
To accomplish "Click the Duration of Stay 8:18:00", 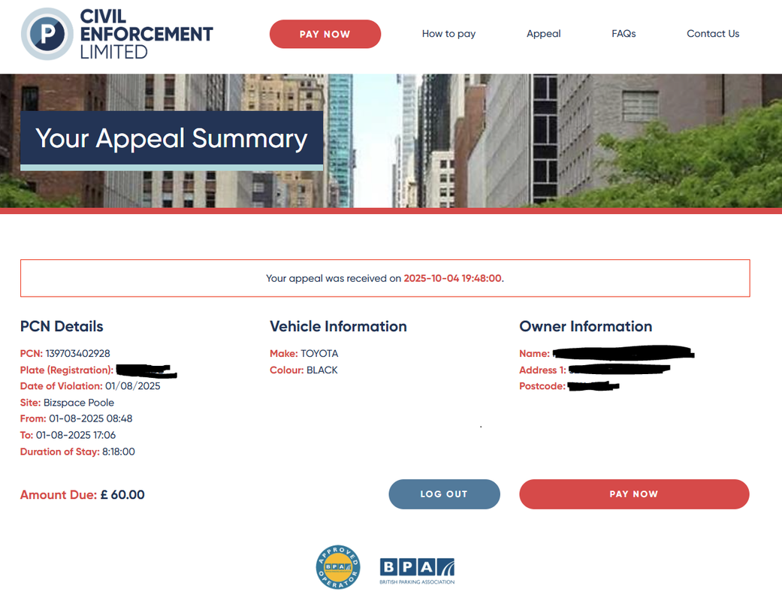I will tap(119, 452).
